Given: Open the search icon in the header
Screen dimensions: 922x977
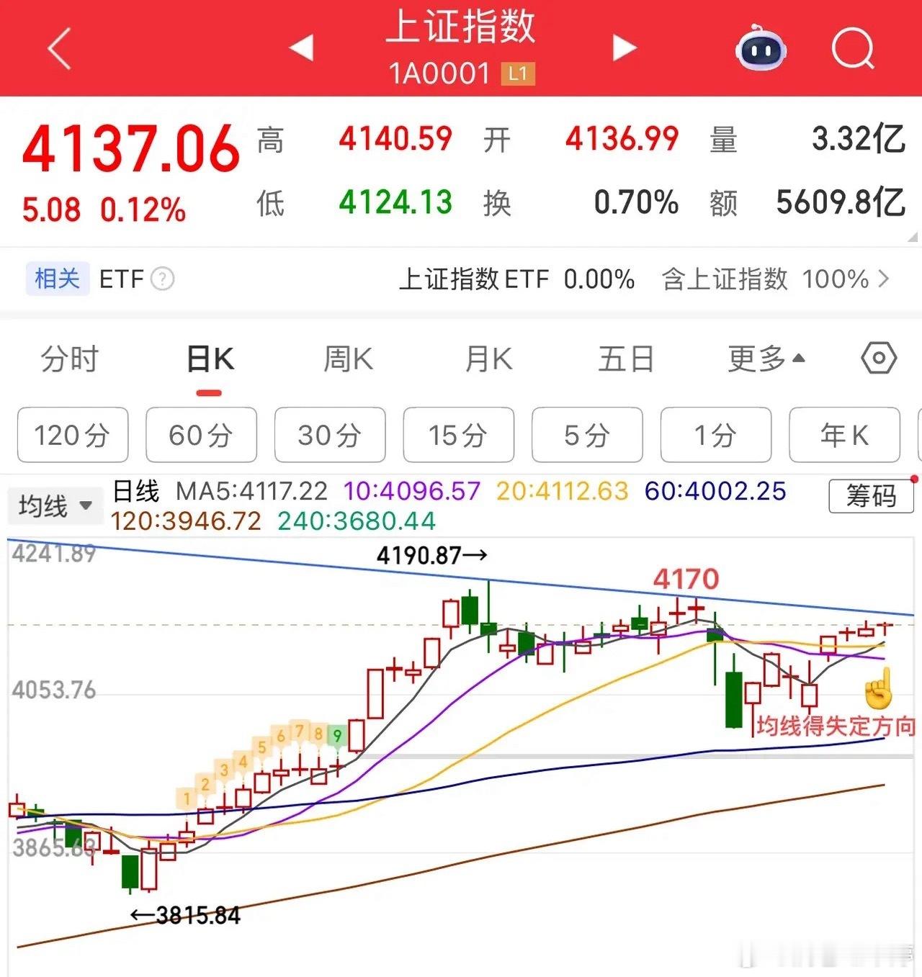Looking at the screenshot, I should 853,49.
